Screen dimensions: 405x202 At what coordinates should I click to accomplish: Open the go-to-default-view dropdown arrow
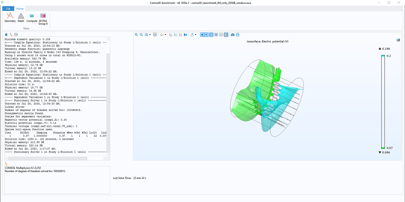165,35
